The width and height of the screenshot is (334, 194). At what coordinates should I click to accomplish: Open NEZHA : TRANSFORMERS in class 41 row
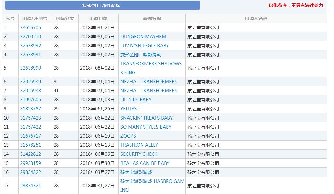point(149,91)
